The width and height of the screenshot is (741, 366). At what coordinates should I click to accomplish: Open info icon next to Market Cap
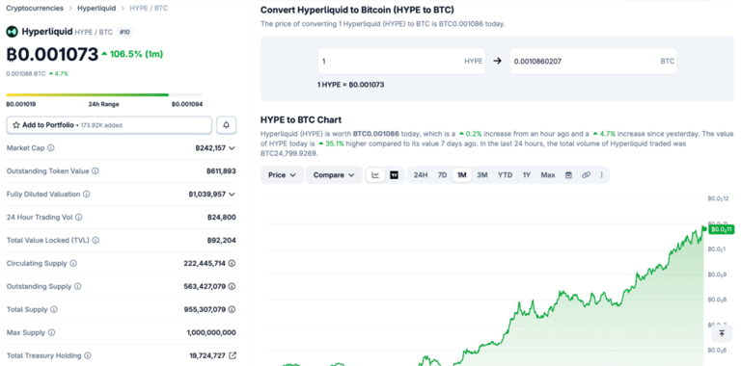click(x=51, y=148)
